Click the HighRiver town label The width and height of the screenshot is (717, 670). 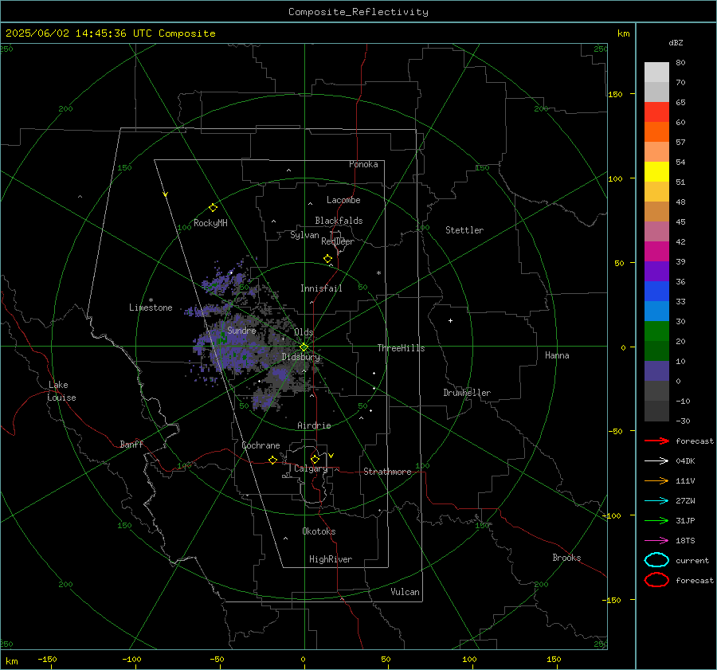coord(331,559)
